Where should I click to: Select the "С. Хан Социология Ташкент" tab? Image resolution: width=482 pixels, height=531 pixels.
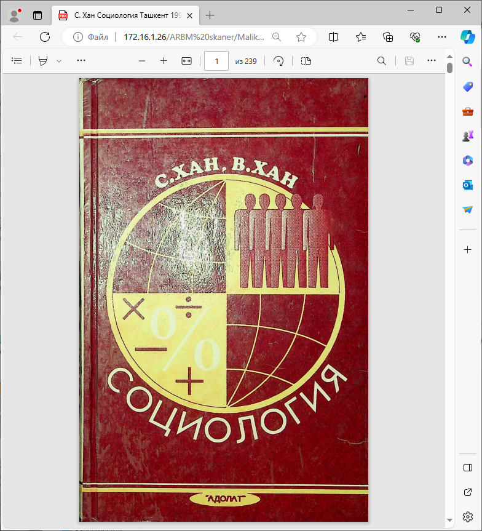click(x=125, y=15)
